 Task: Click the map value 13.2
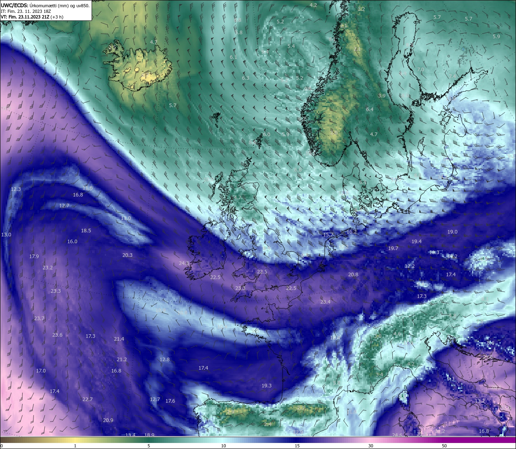tap(480, 401)
